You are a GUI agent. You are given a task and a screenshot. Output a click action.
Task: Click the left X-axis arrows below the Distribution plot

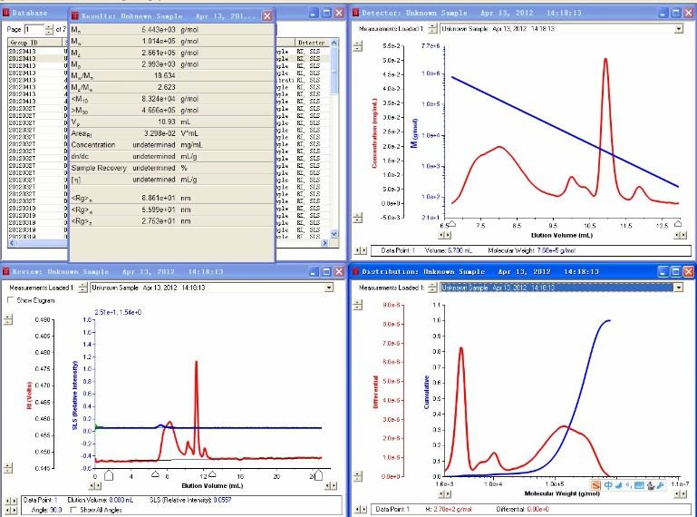click(445, 493)
